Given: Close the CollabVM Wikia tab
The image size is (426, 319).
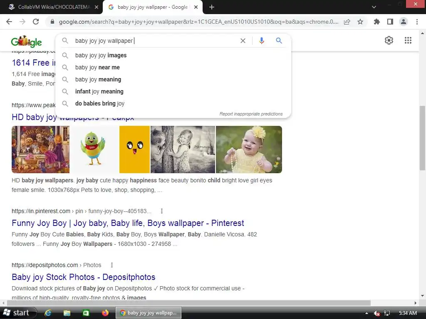Looking at the screenshot, I should (x=97, y=7).
